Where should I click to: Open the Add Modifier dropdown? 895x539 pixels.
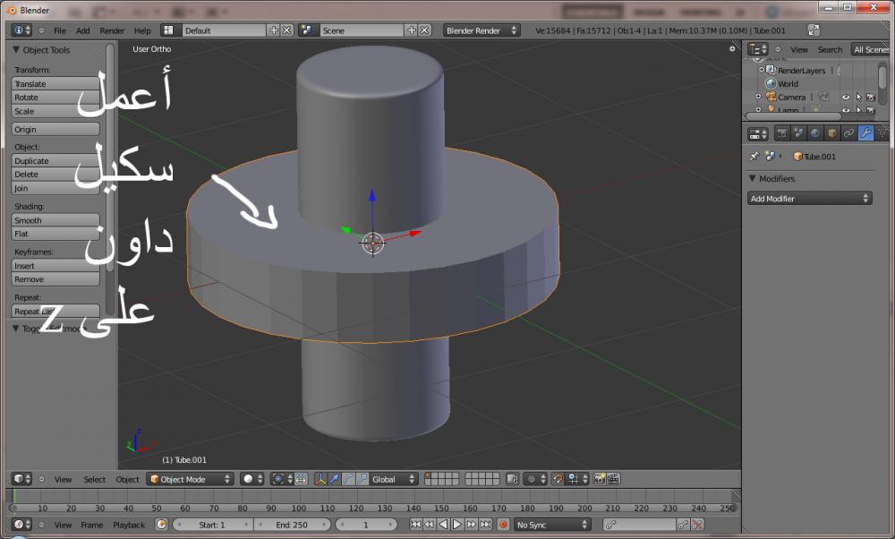coord(810,199)
